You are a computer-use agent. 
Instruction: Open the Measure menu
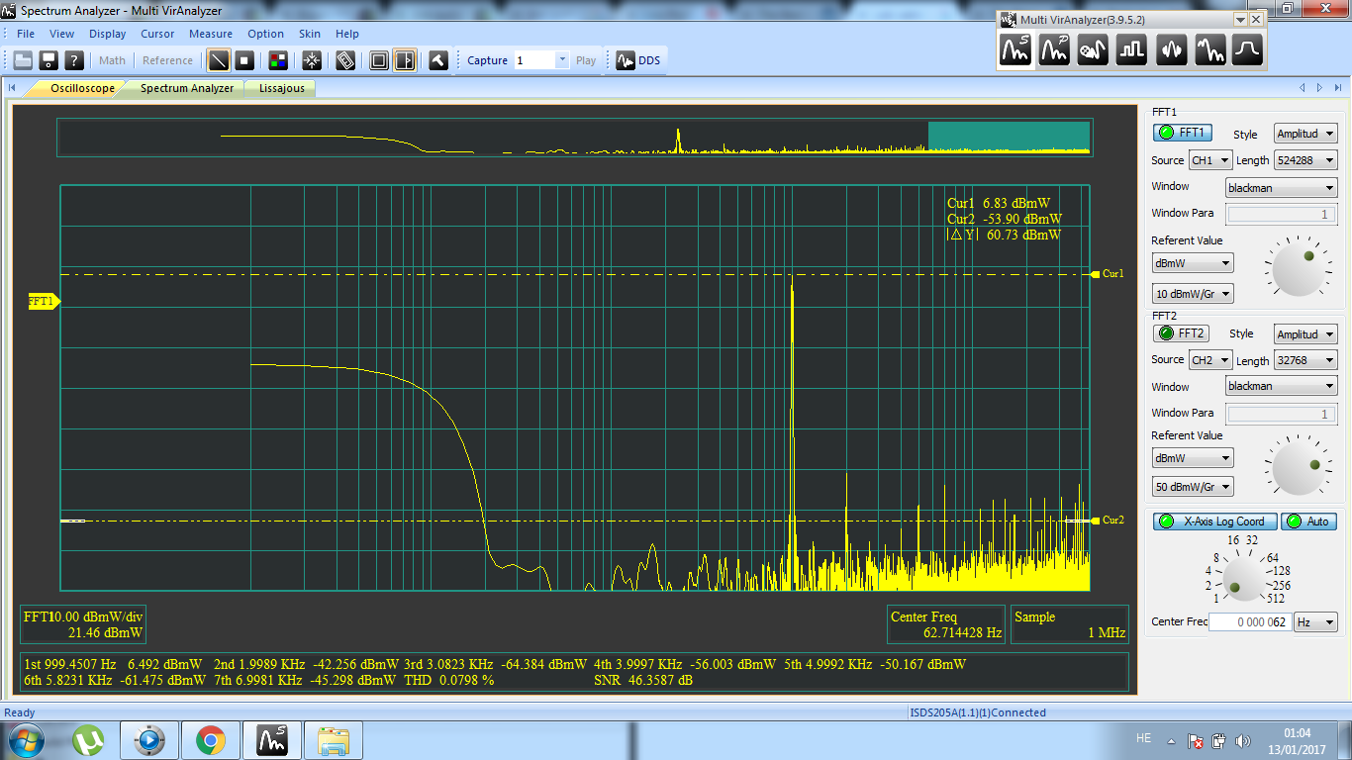[x=211, y=34]
